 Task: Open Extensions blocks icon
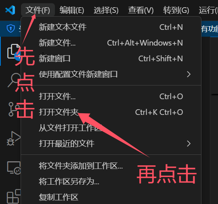tap(14, 196)
